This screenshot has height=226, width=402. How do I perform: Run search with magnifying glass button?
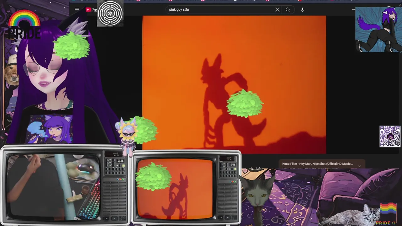[x=288, y=10]
